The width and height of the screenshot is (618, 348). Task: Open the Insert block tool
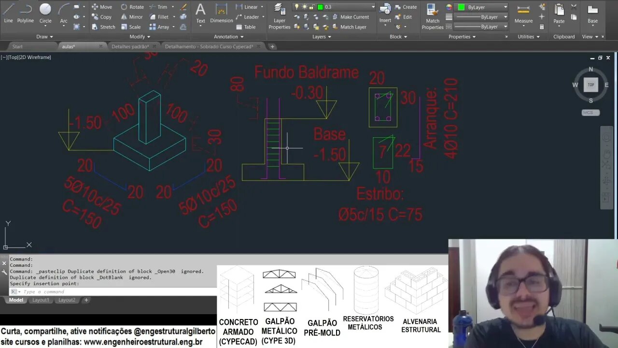point(385,13)
